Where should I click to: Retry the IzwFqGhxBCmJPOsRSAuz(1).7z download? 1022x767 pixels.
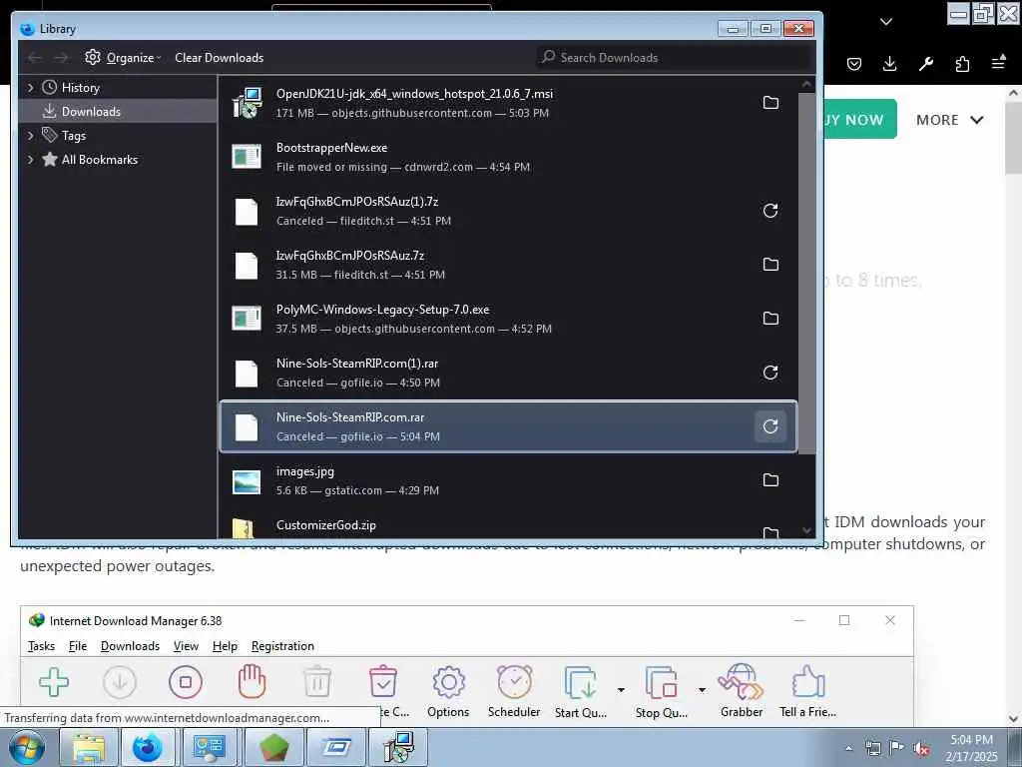pyautogui.click(x=770, y=211)
